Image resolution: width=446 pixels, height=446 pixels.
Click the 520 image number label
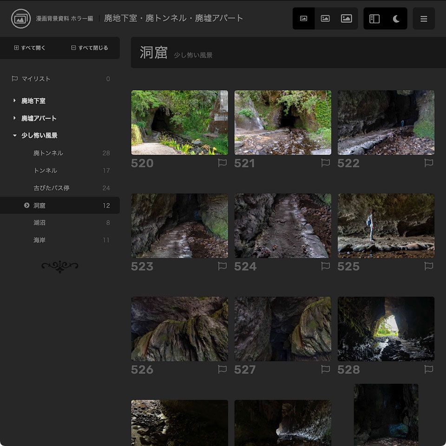pos(142,163)
